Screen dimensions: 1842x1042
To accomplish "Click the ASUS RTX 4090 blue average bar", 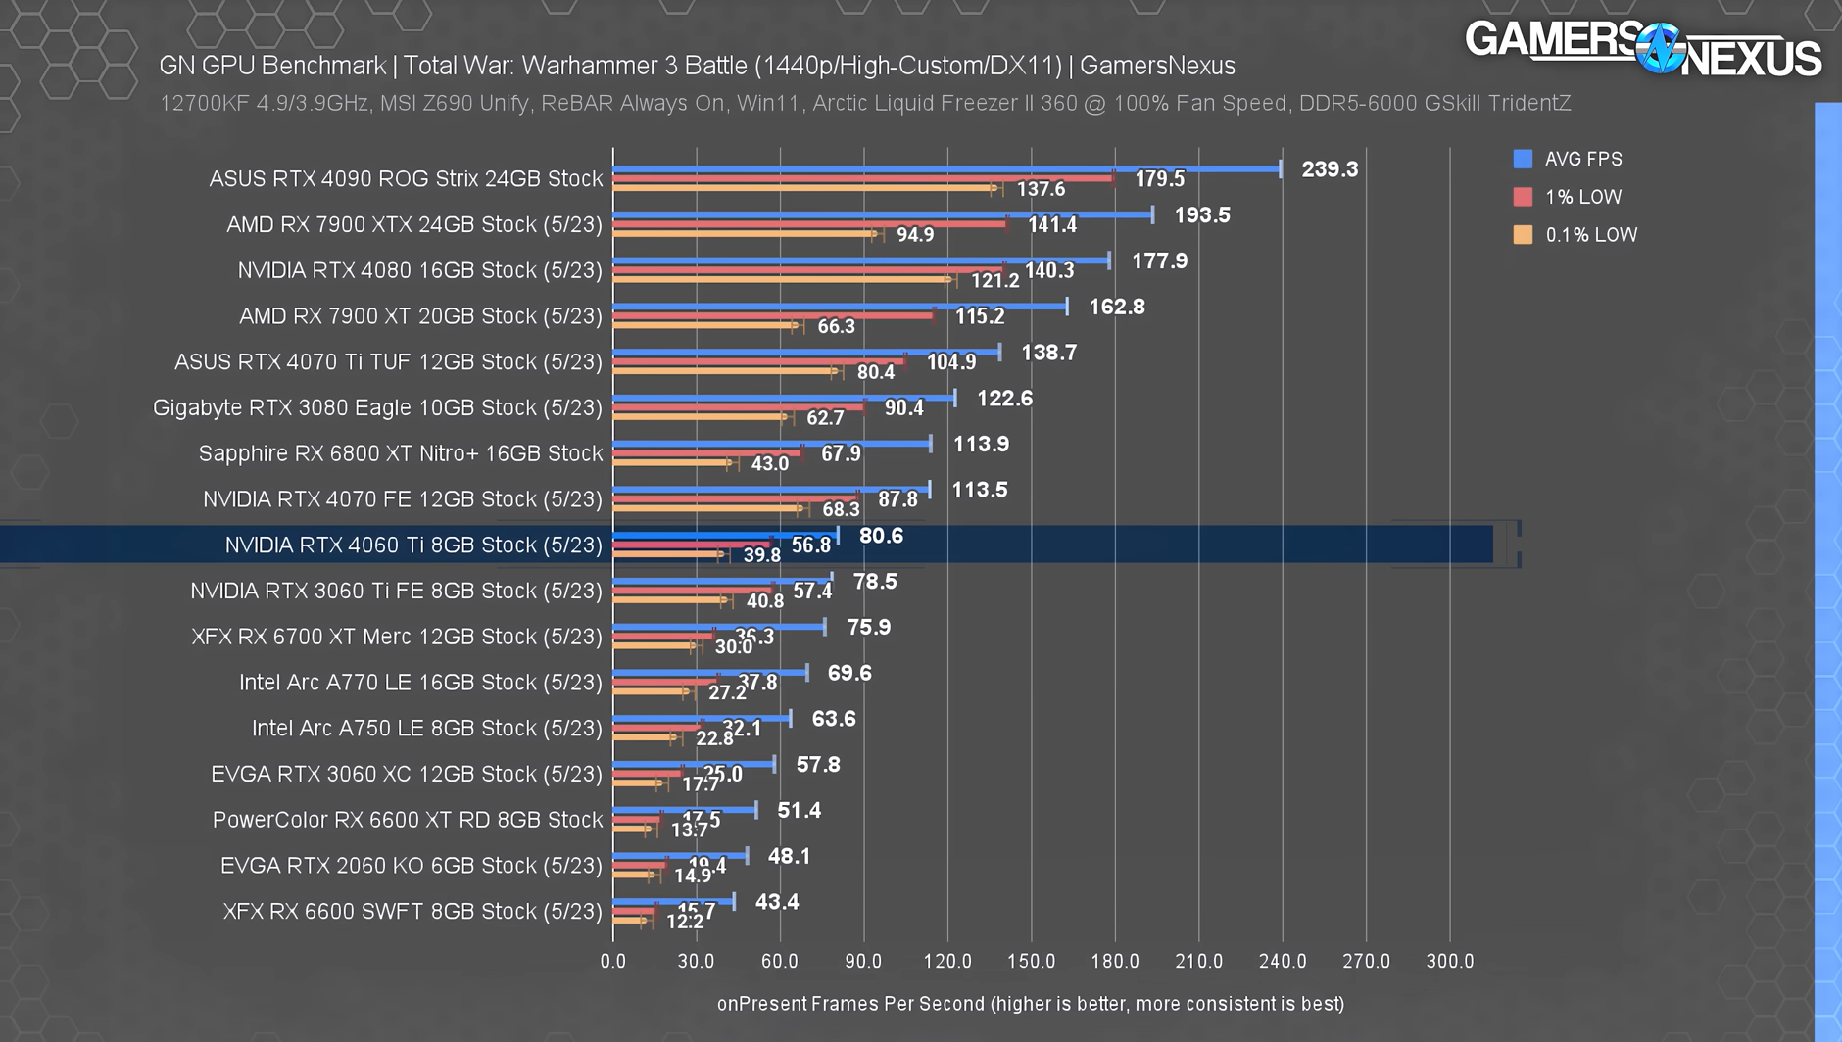I will 946,169.
